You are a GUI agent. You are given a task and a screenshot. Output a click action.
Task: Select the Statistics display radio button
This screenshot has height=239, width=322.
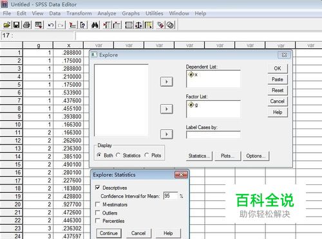[x=118, y=155]
